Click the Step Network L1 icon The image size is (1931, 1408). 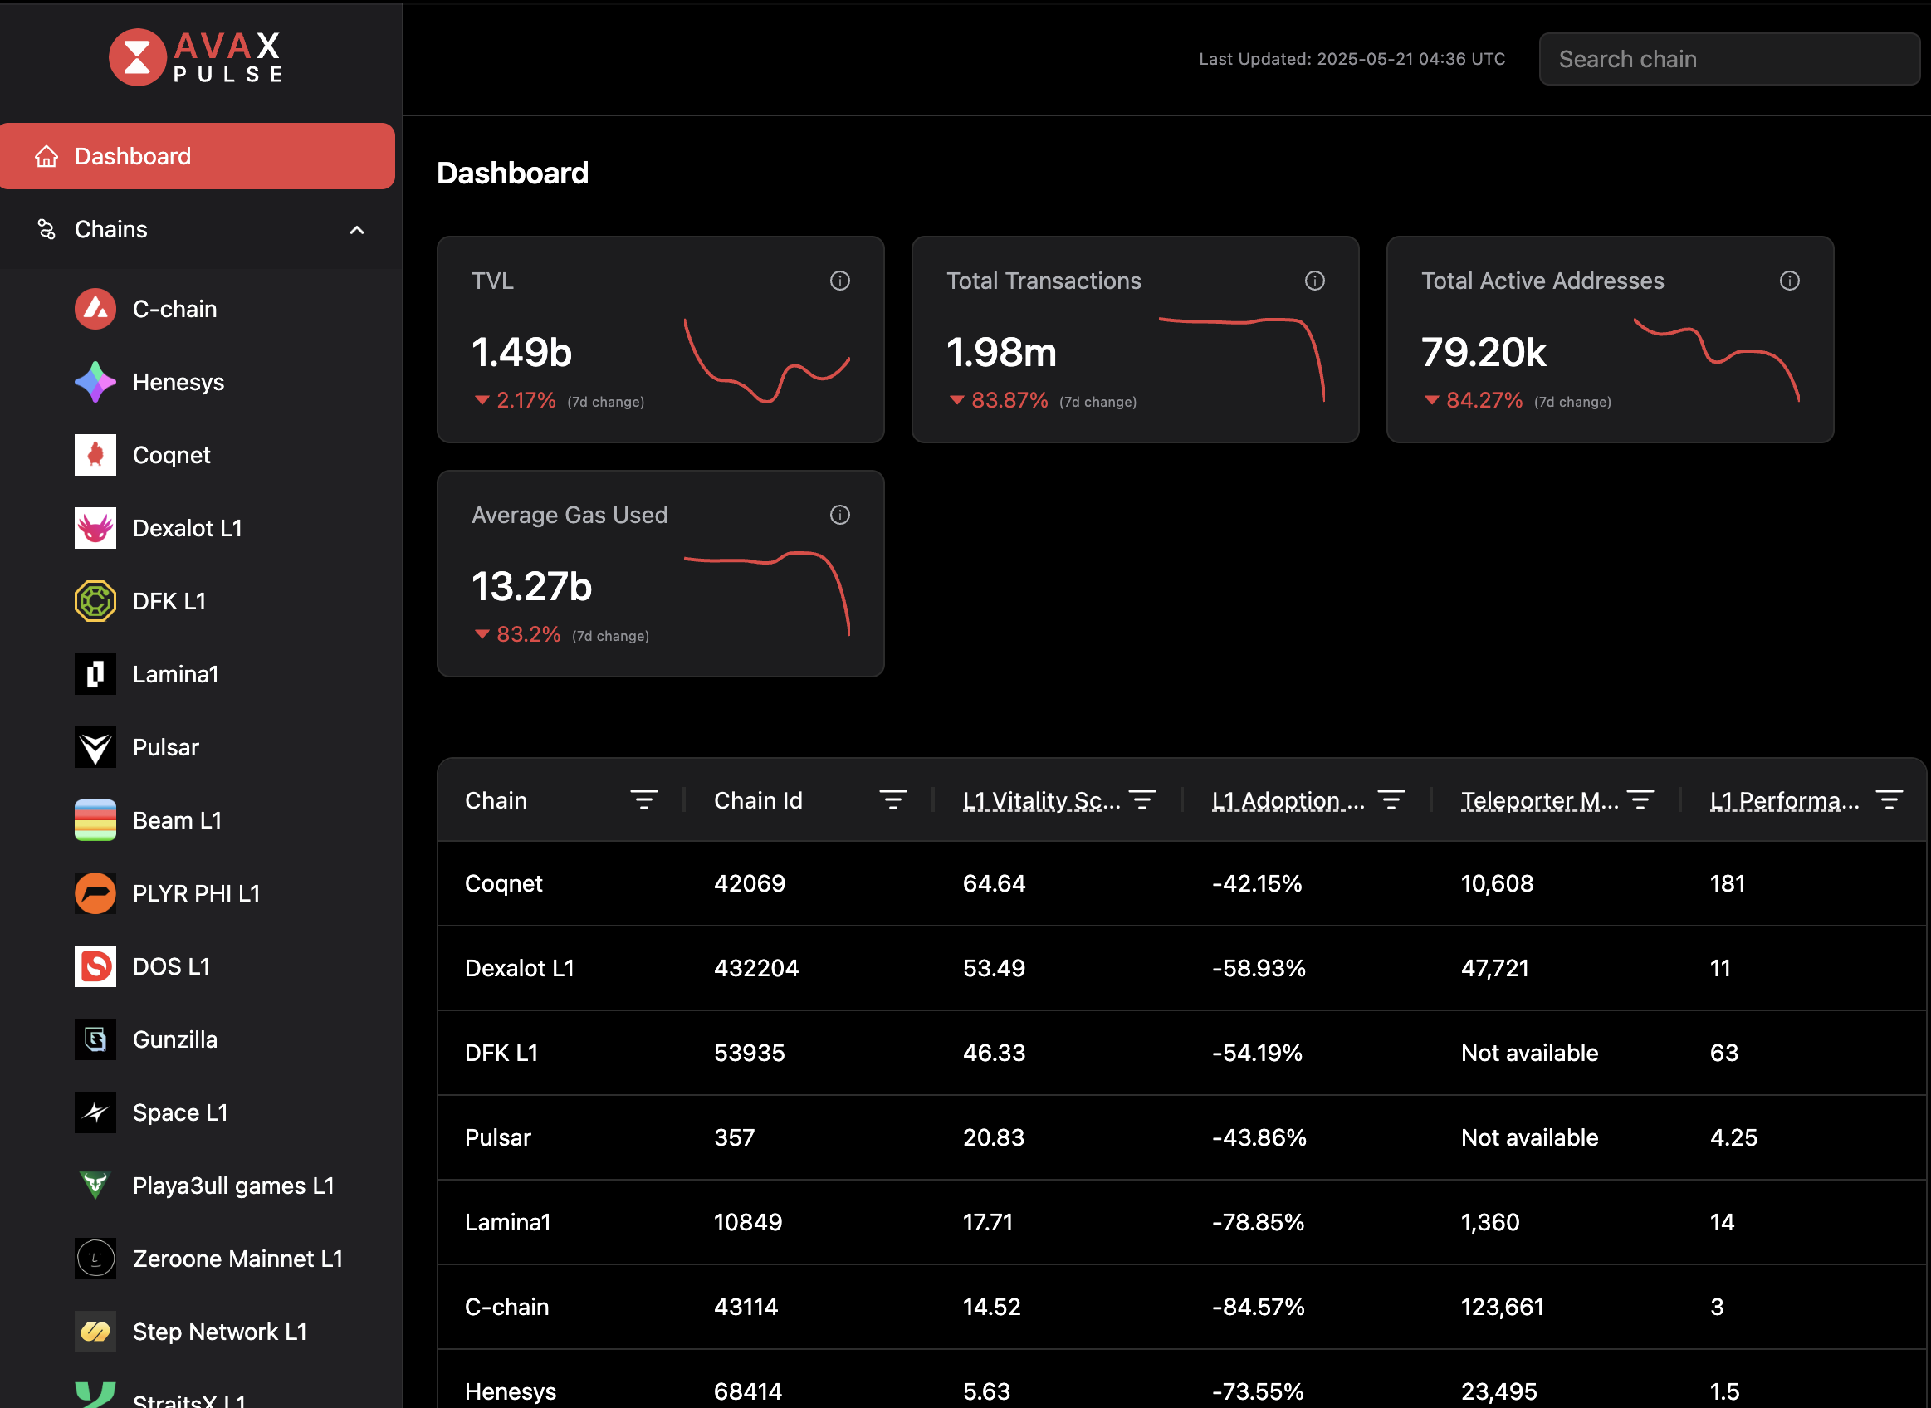pos(95,1332)
